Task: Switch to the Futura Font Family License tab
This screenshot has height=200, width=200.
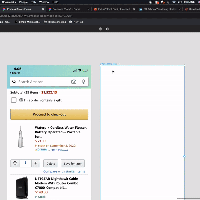Action: 113,9
